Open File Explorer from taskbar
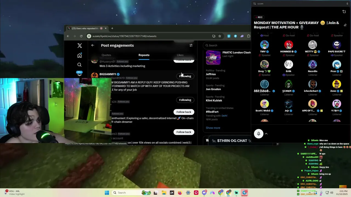Image resolution: width=351 pixels, height=197 pixels. pos(164,193)
